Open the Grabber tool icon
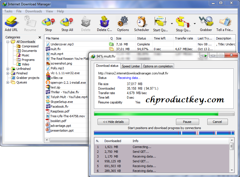240x177 pixels. click(206, 22)
